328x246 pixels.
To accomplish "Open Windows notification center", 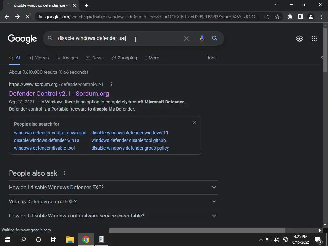I will coord(318,240).
